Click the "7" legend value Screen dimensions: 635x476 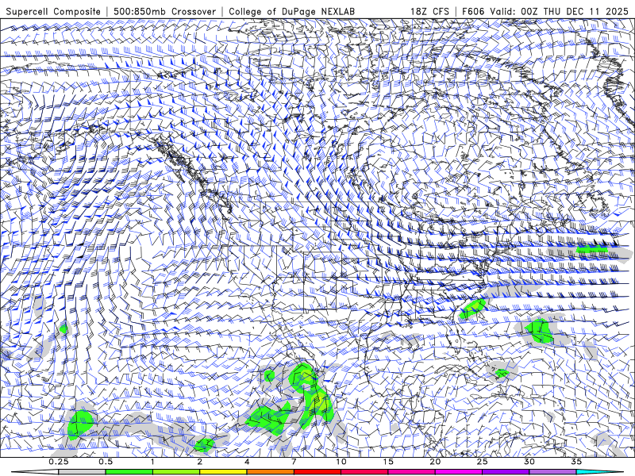click(x=294, y=462)
